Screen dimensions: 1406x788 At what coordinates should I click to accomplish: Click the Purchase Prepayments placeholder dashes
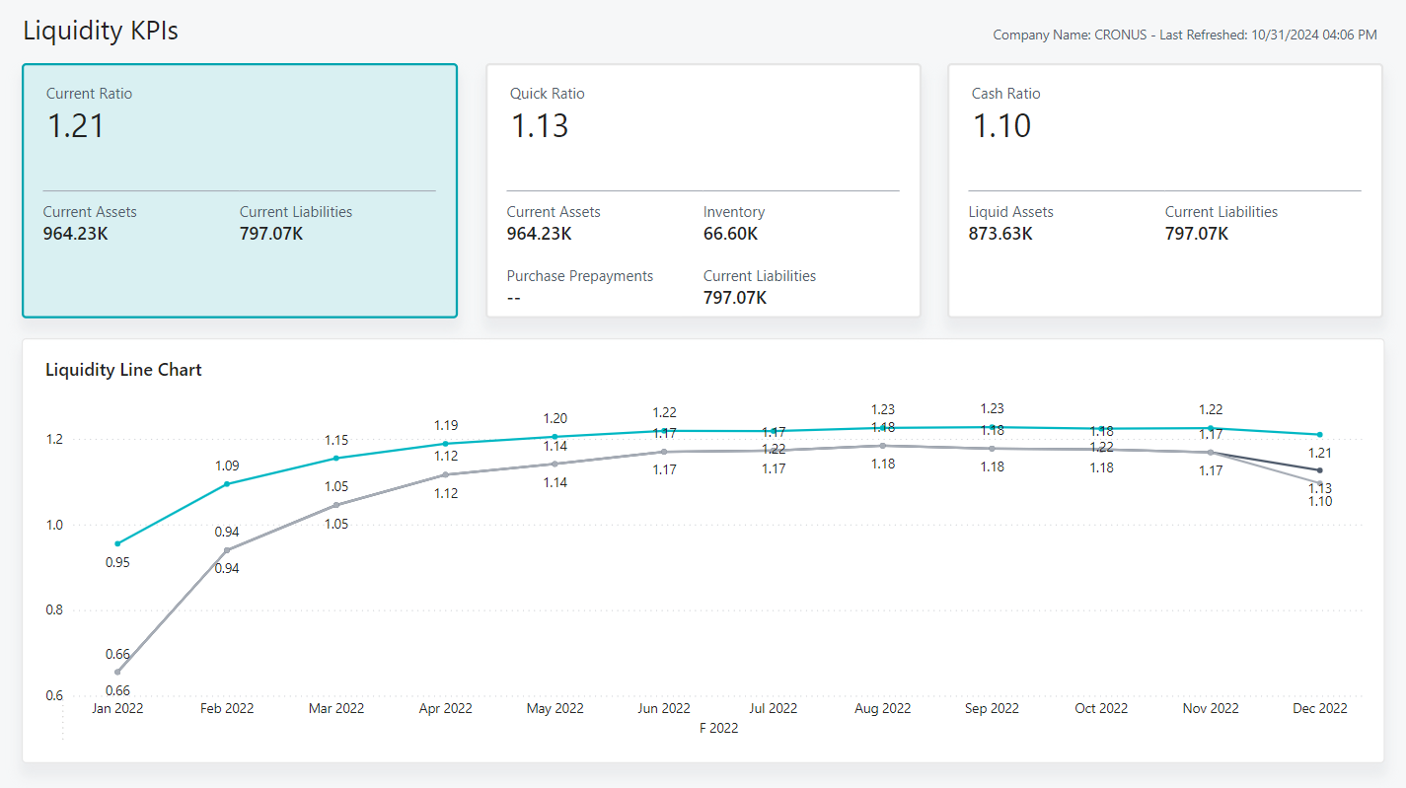tap(514, 297)
